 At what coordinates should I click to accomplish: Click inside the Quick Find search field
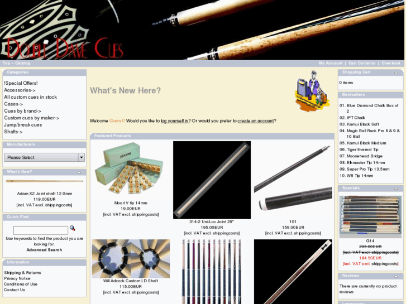click(x=41, y=230)
